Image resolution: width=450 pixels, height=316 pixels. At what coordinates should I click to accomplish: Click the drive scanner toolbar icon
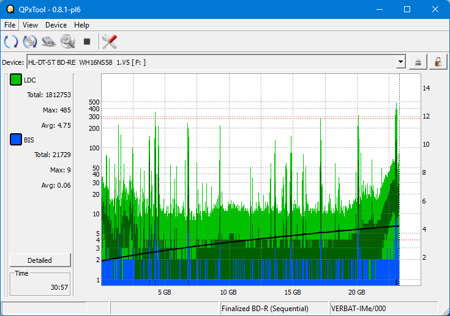[49, 42]
